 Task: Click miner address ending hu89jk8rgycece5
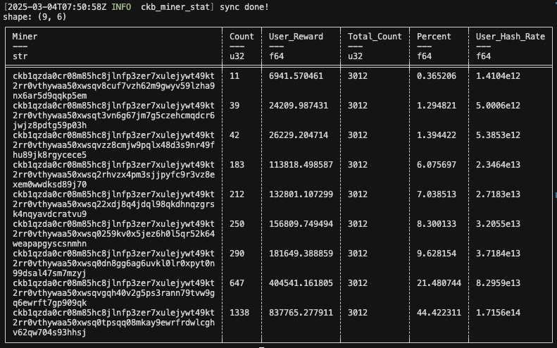tap(113, 144)
